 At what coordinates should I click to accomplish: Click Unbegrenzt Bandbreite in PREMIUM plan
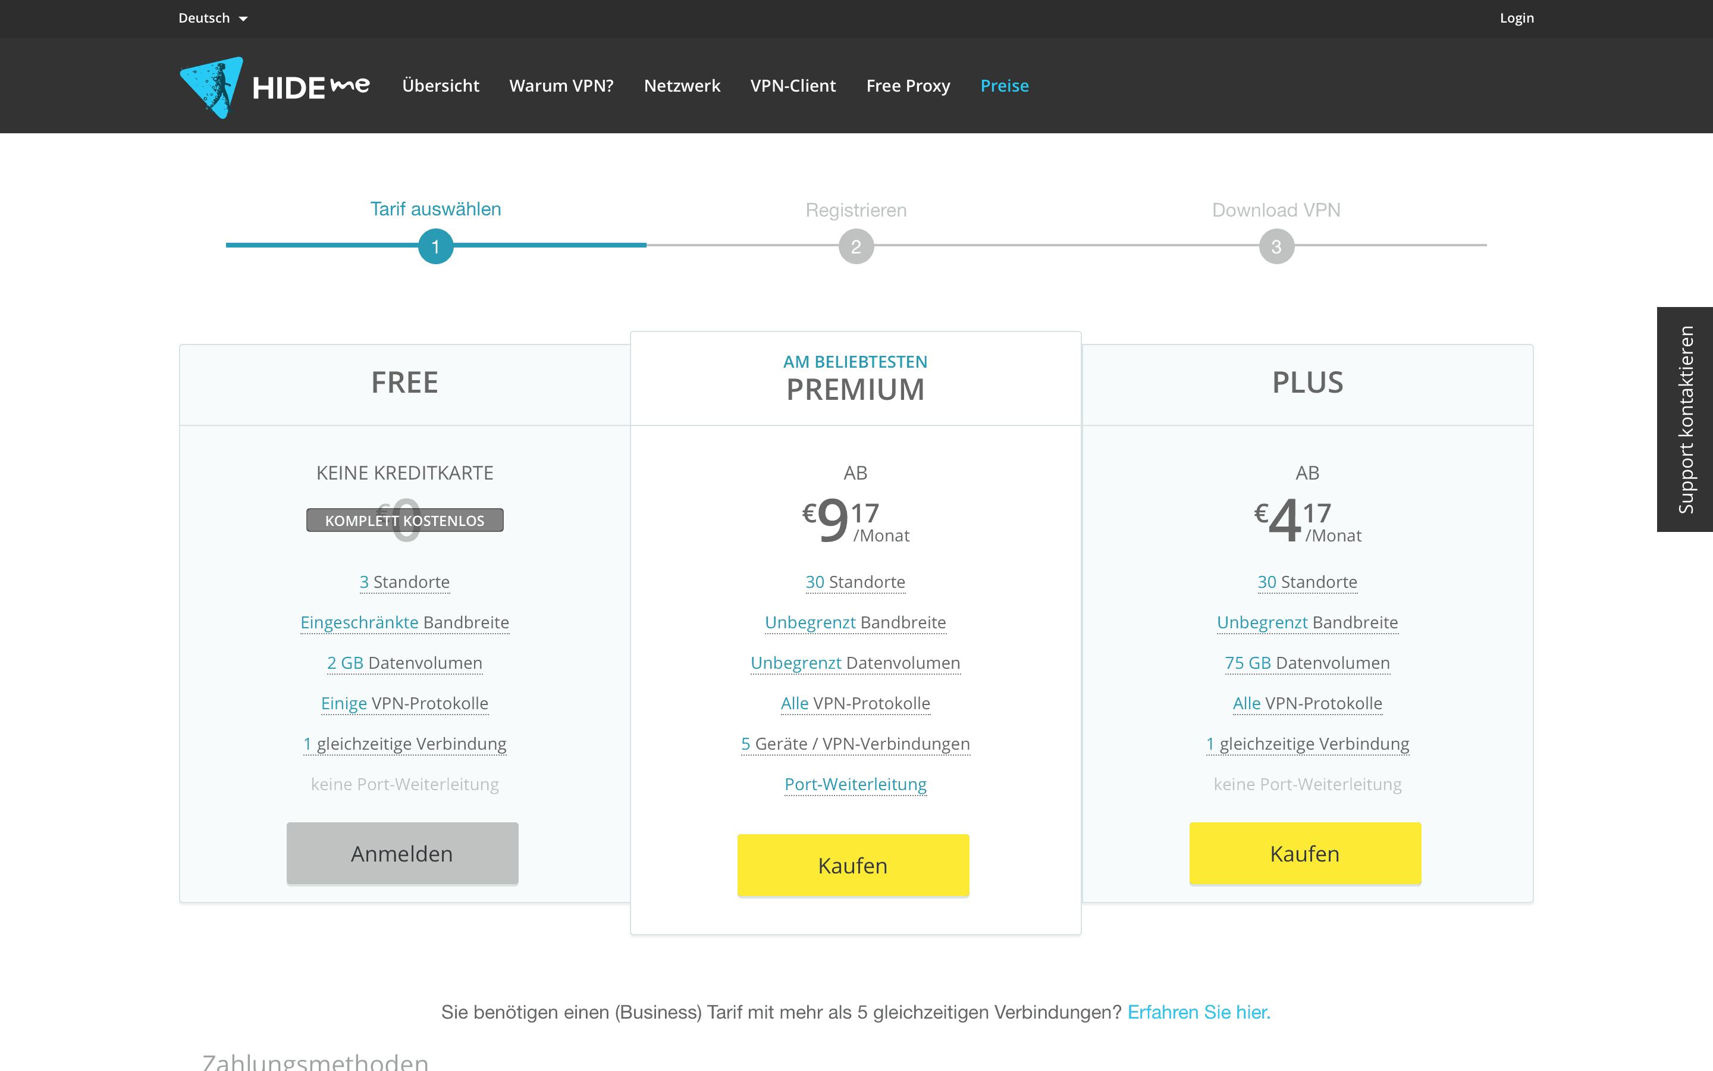tap(855, 622)
